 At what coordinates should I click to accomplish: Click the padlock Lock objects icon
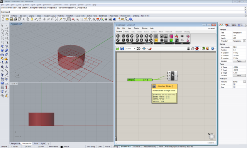(x=93, y=19)
